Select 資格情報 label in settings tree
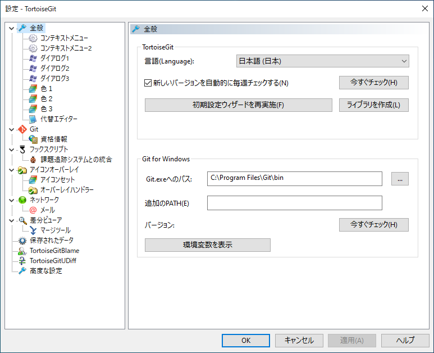The height and width of the screenshot is (353, 434). [54, 139]
